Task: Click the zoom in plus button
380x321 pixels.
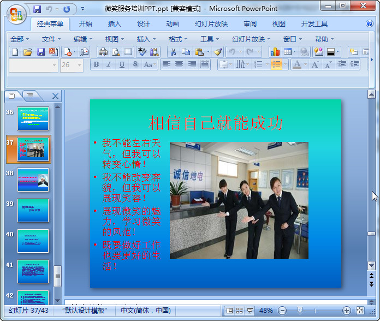Action: (347, 311)
